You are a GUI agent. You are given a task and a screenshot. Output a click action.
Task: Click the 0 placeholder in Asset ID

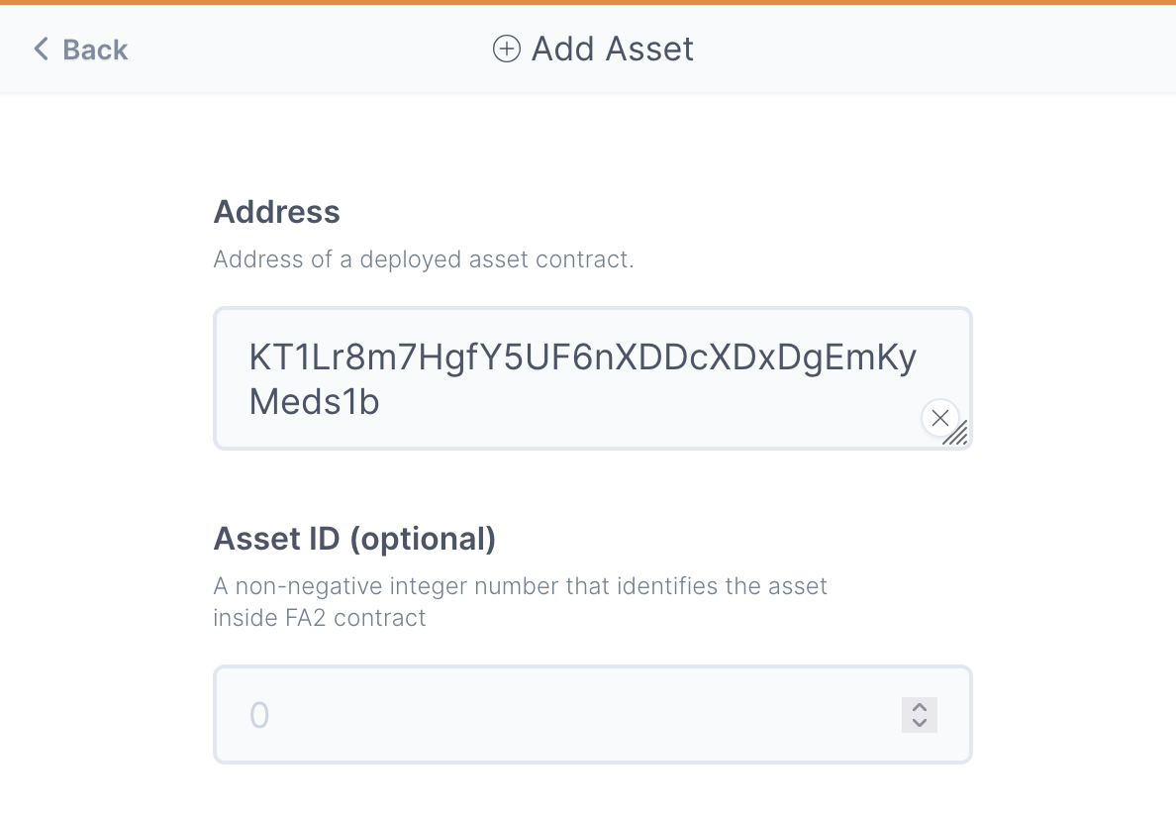pyautogui.click(x=259, y=715)
